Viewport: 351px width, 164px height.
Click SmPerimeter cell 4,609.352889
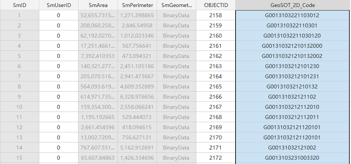[x=137, y=86]
